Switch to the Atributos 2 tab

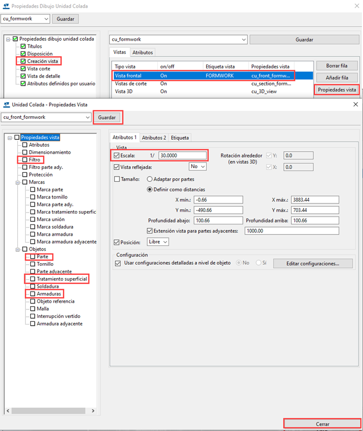[154, 138]
